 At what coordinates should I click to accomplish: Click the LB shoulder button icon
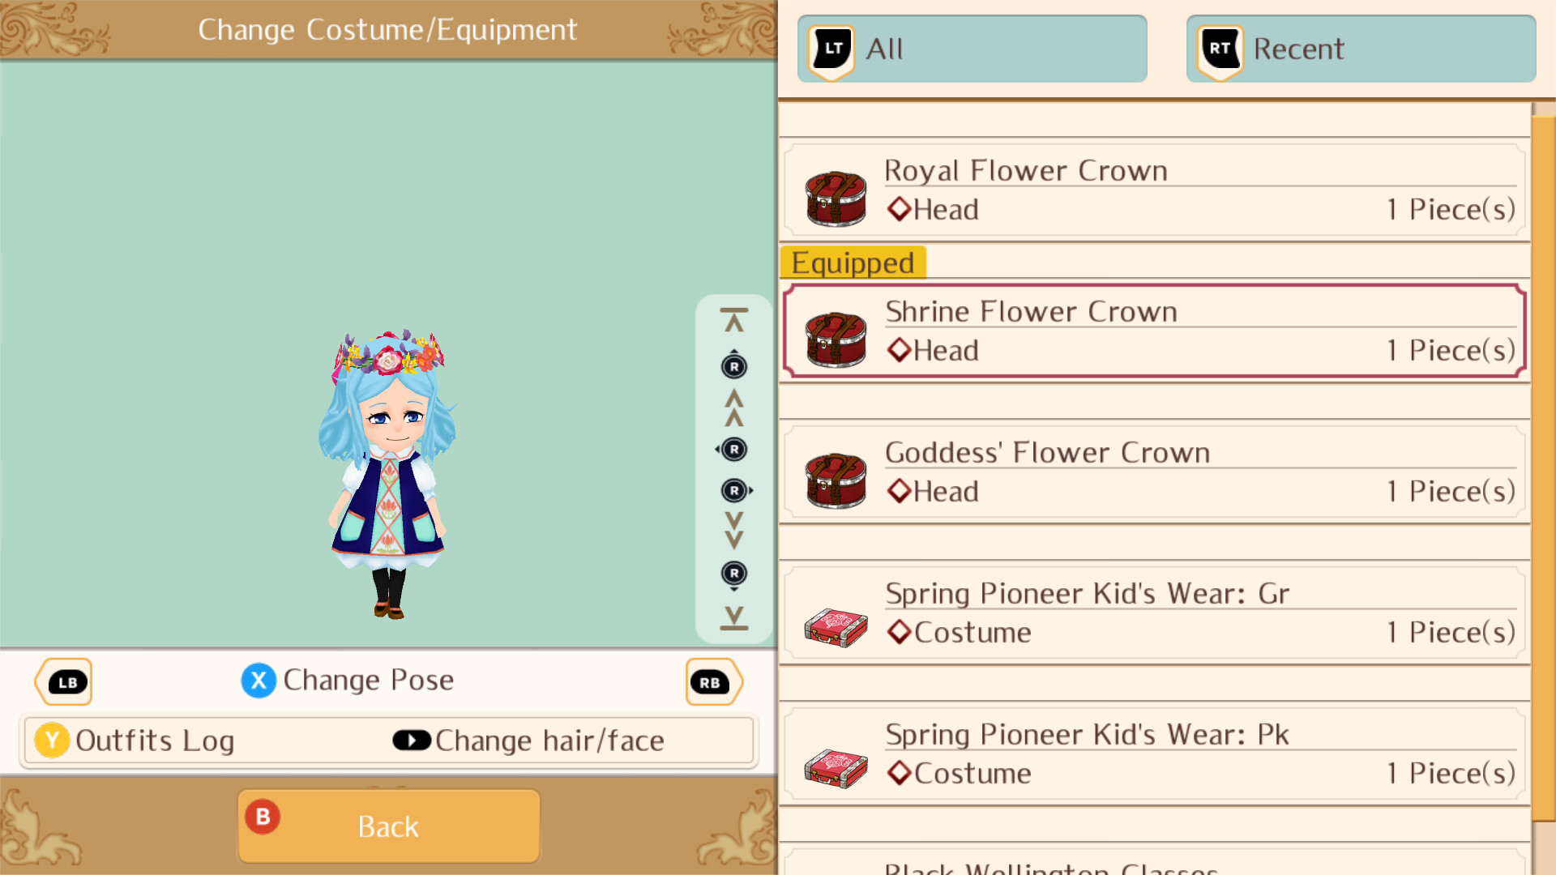click(x=64, y=682)
